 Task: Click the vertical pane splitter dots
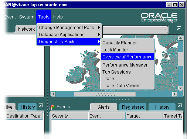coord(47,101)
